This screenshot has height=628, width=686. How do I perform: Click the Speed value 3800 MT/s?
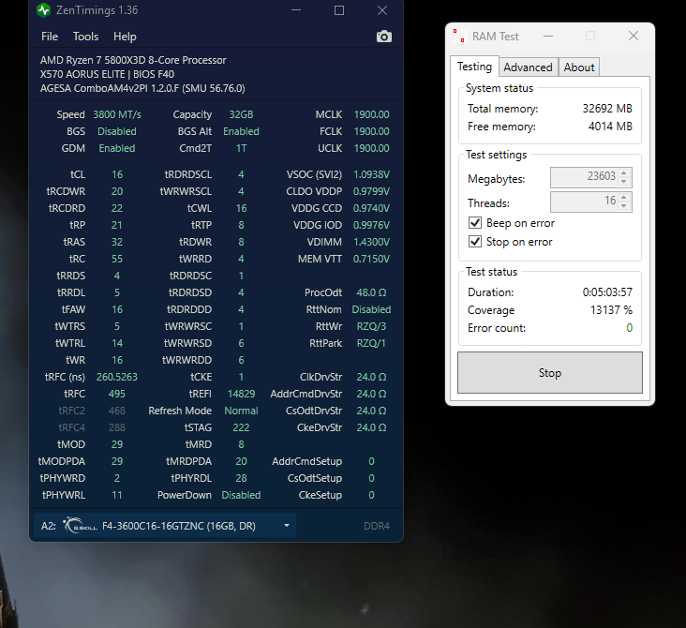pos(117,114)
